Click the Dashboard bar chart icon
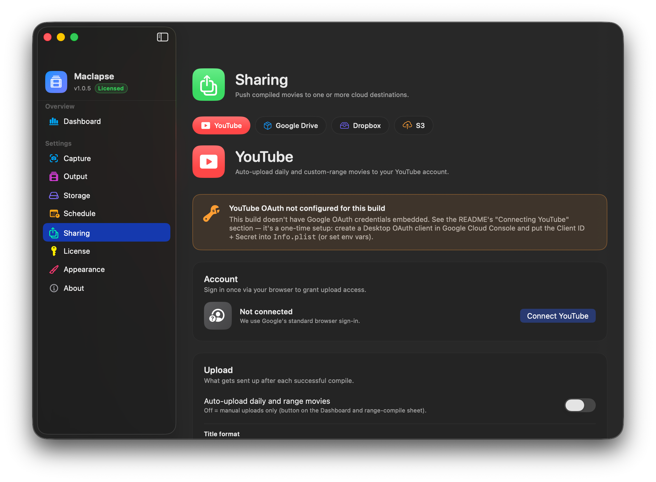 (x=54, y=121)
